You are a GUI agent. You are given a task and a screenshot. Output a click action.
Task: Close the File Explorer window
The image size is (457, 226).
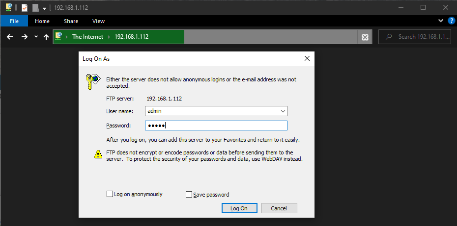[445, 7]
